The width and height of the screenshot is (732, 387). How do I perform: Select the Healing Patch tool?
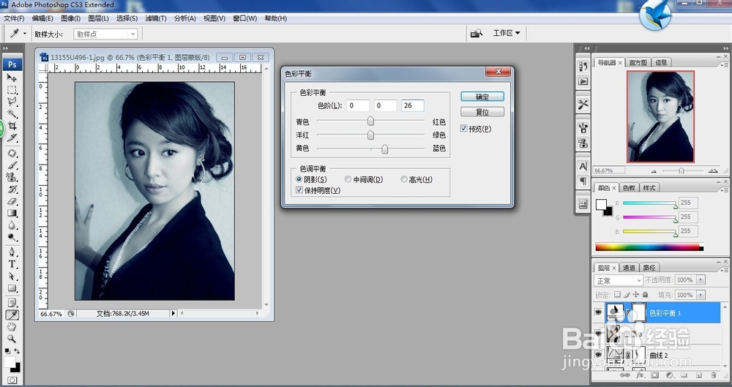tap(12, 153)
